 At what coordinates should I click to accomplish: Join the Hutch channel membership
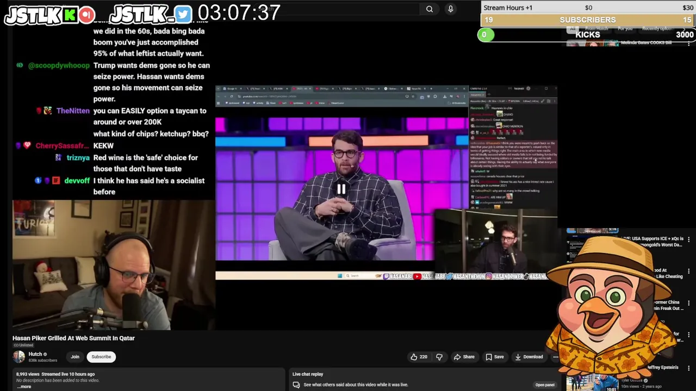75,357
